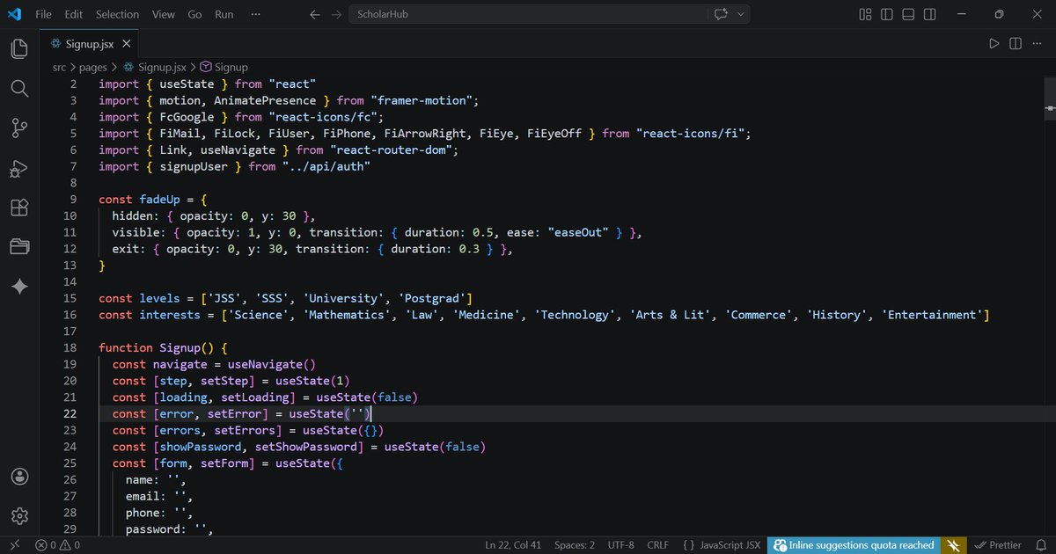Viewport: 1056px width, 554px height.
Task: Go forward with the right arrow
Action: click(x=336, y=14)
